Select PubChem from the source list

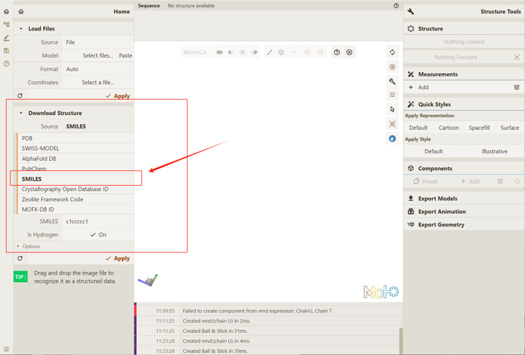(x=34, y=169)
